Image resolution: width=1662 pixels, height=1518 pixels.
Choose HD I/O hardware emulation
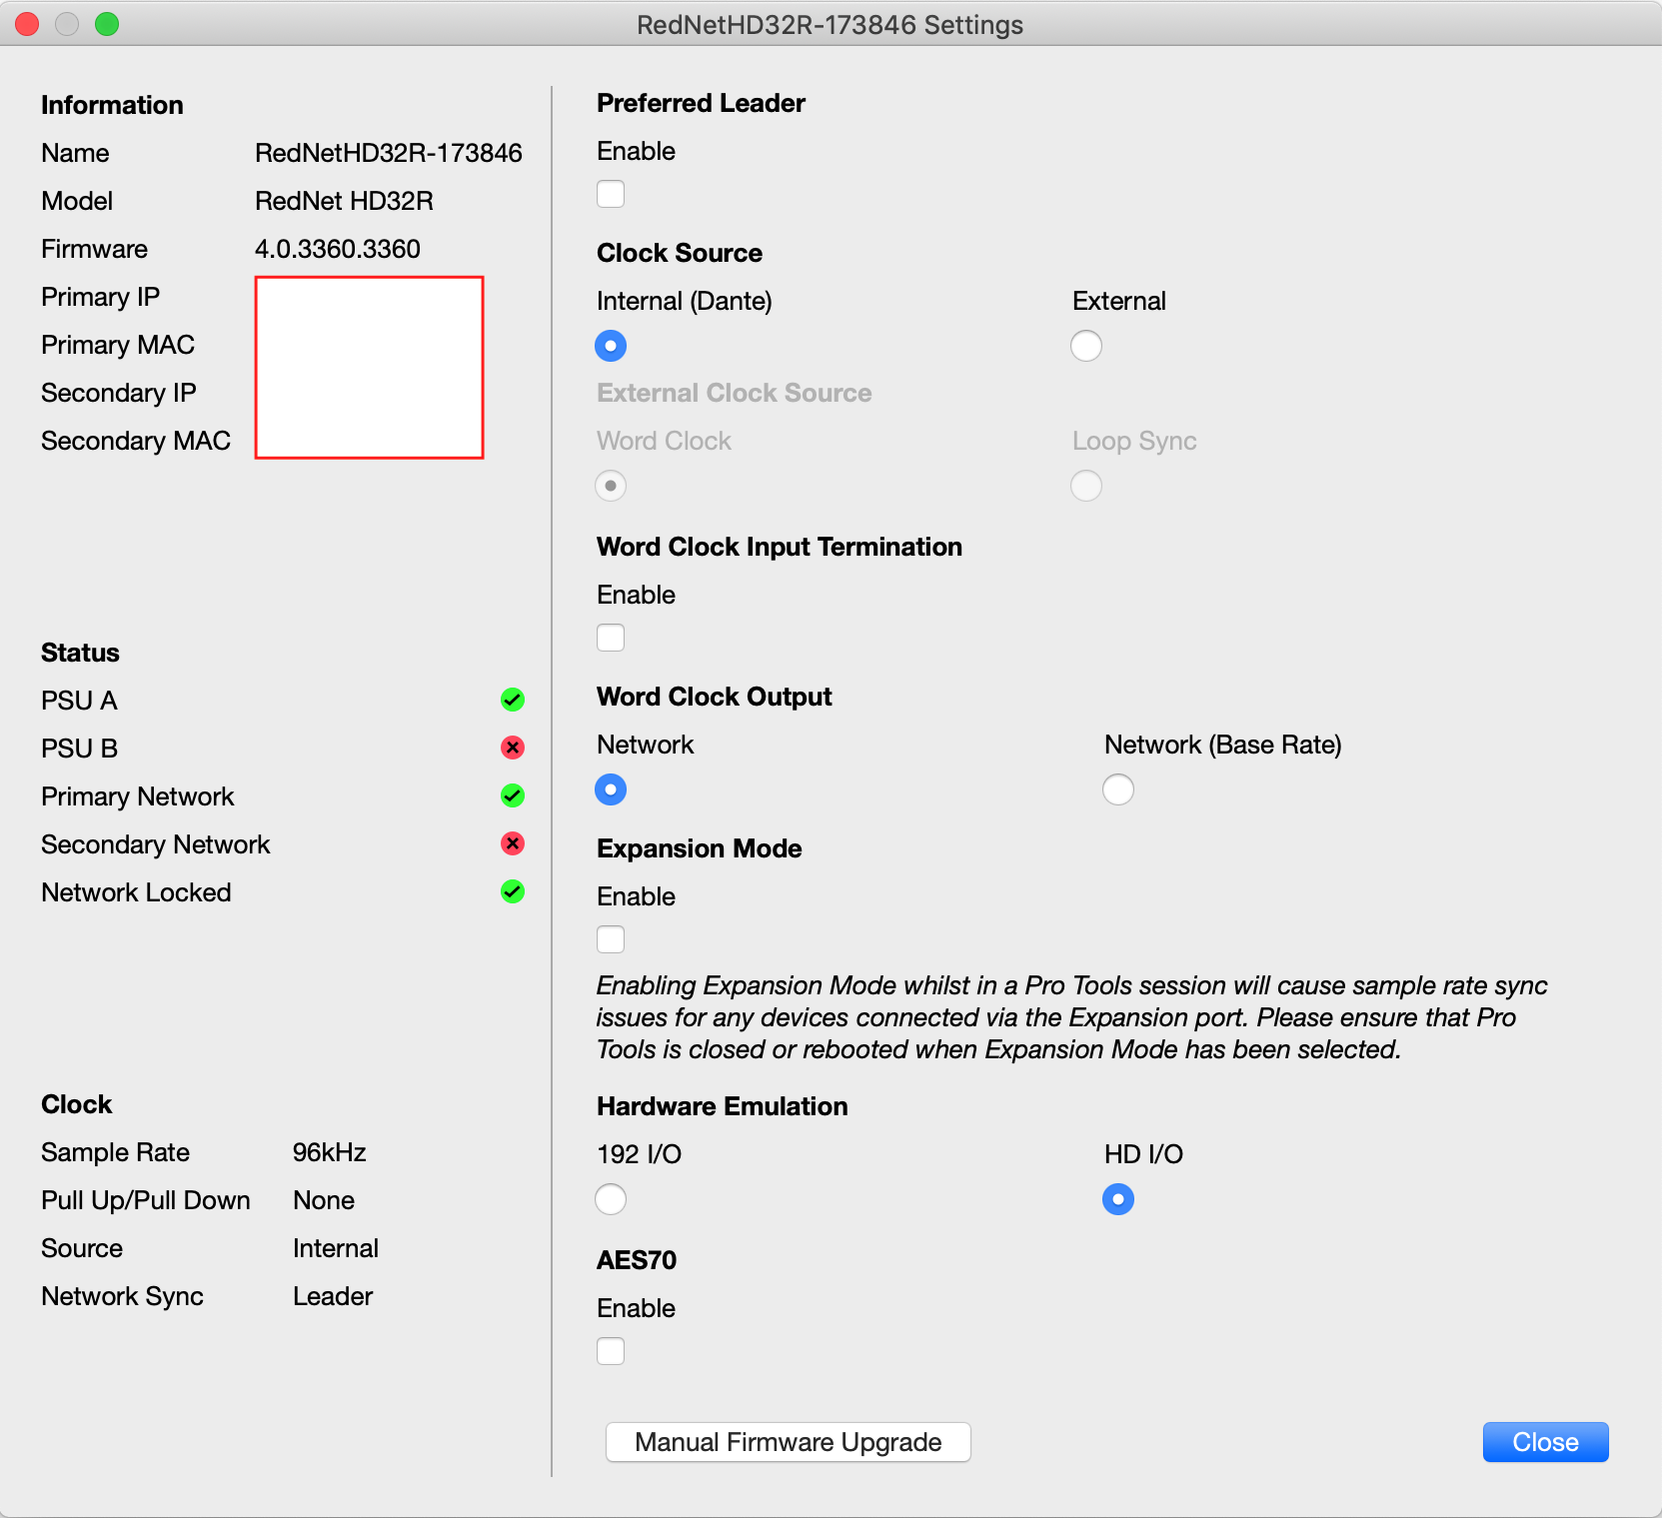tap(1118, 1199)
